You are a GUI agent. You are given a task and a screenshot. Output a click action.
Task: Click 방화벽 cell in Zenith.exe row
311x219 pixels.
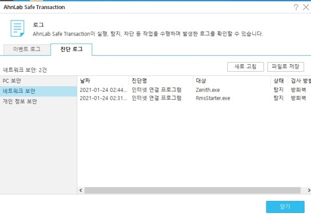point(298,90)
